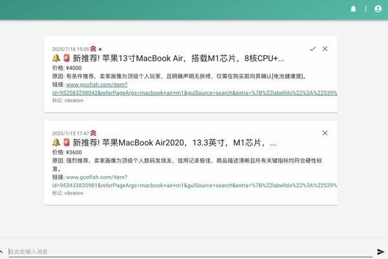Open the three-dot overflow menu
The image size is (388, 259).
[x=365, y=9]
